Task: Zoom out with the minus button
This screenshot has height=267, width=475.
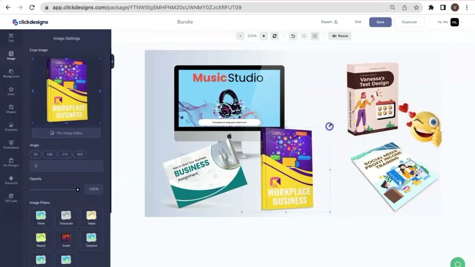Action: click(240, 36)
